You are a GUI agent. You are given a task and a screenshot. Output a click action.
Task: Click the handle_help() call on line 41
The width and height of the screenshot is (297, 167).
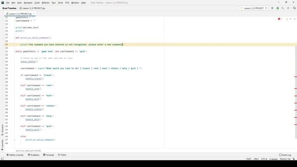click(33, 120)
